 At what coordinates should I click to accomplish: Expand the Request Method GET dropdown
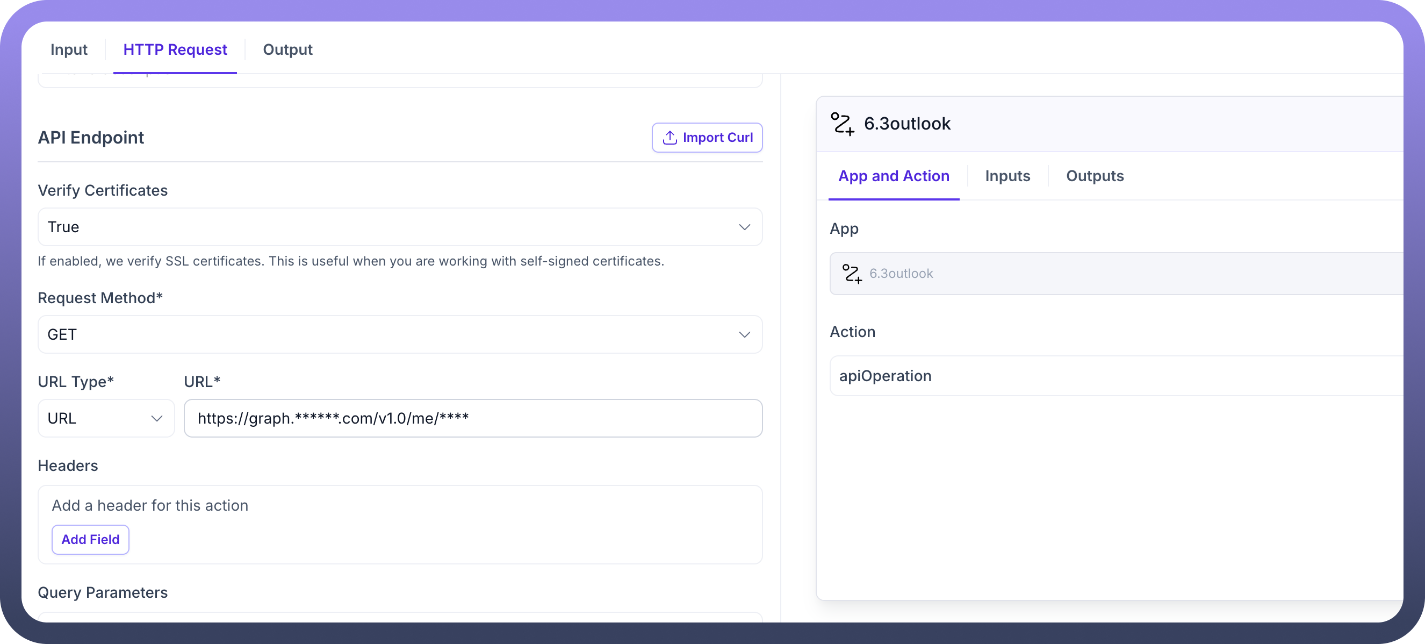click(387, 335)
